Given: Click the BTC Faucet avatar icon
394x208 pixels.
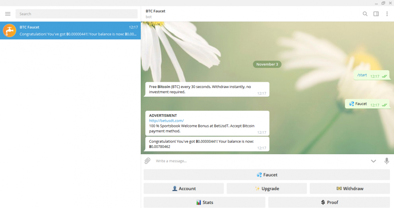Looking at the screenshot, I should [9, 31].
